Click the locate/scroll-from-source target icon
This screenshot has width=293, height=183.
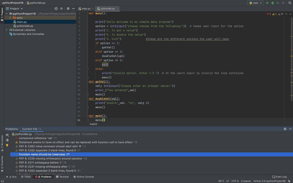pos(56,9)
